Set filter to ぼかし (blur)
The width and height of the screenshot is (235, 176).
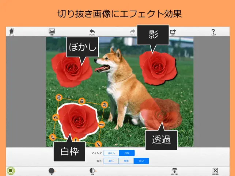coord(111,153)
